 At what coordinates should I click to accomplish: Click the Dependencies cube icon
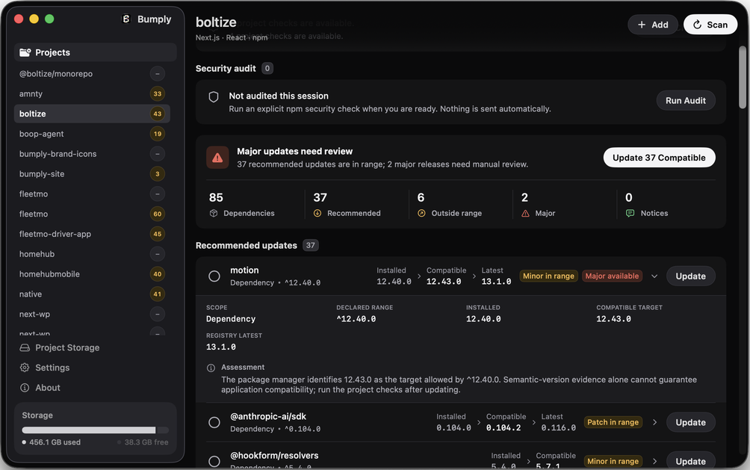click(x=214, y=213)
